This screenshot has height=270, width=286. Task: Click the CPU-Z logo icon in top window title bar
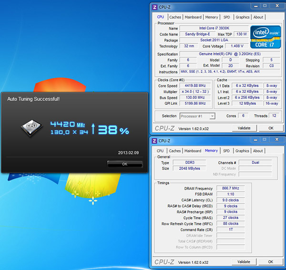154,7
